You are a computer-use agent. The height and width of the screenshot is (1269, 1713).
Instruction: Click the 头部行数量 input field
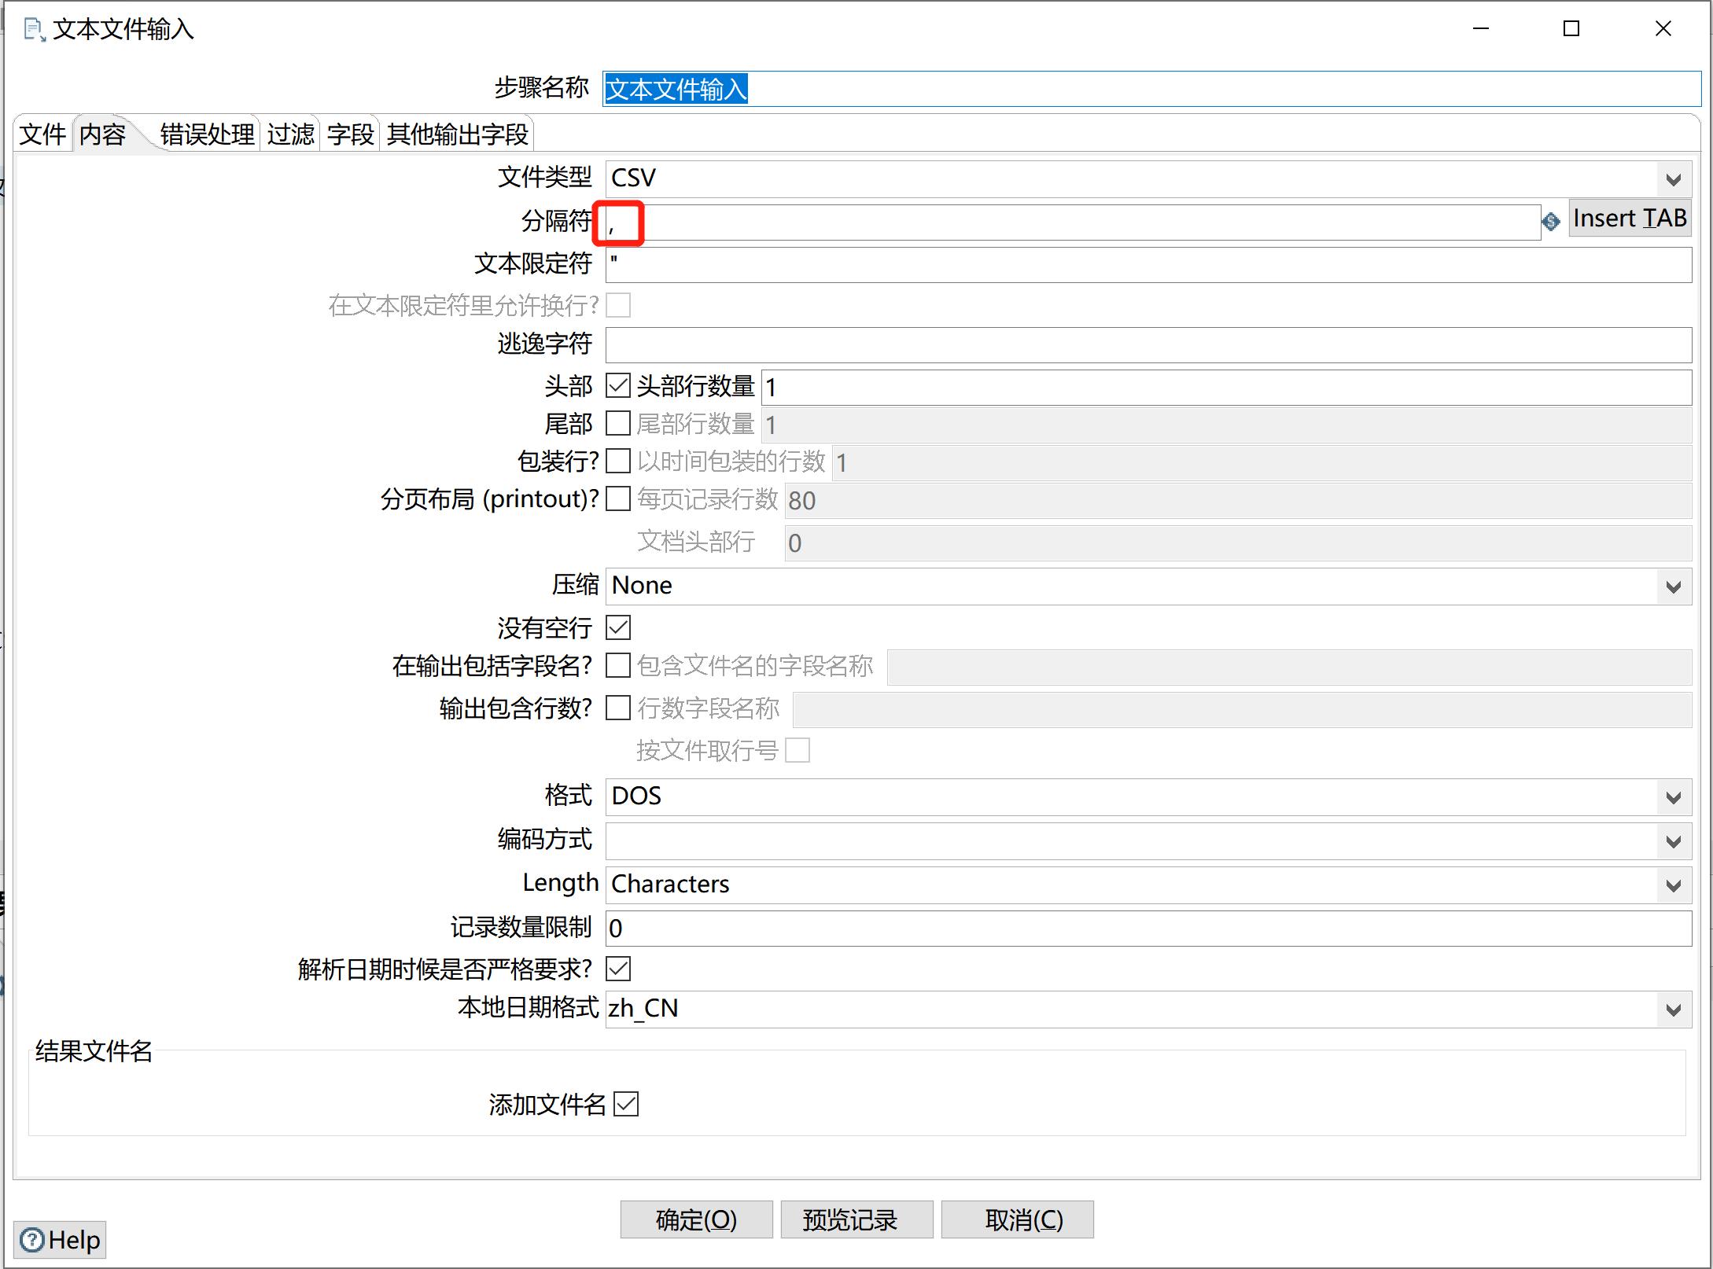point(1226,388)
